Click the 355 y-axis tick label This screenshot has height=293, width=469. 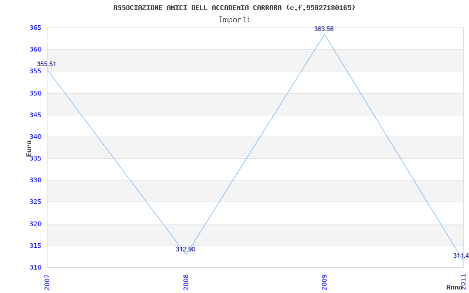coord(35,71)
